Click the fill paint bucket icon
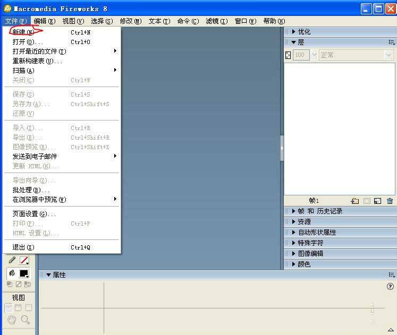The width and height of the screenshot is (397, 335). click(12, 273)
